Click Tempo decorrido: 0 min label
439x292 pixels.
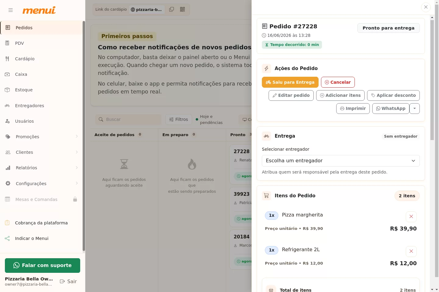(292, 45)
